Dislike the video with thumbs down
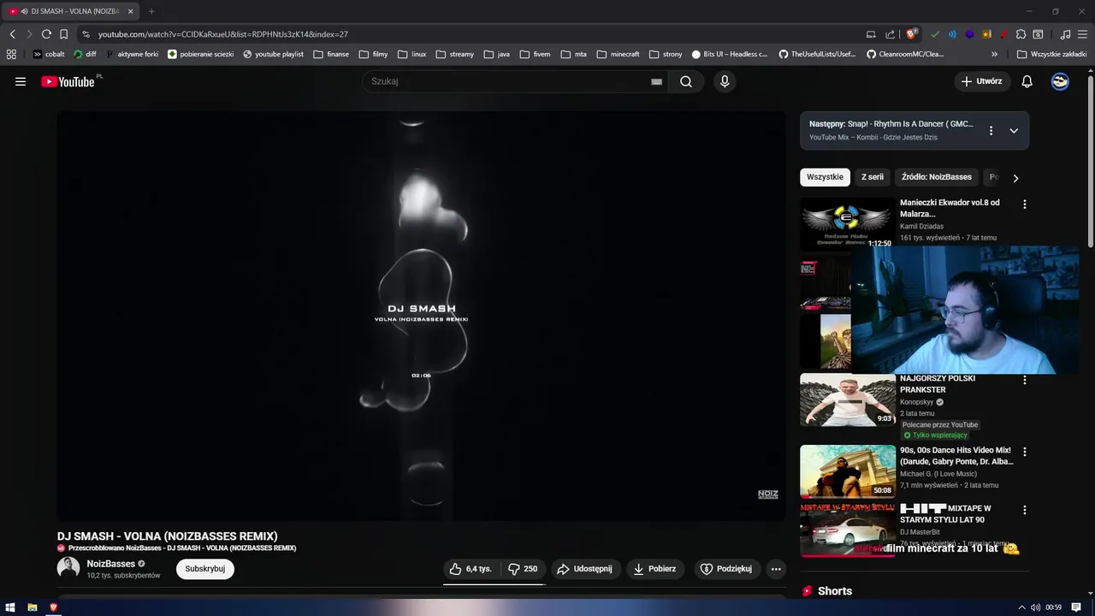 (523, 569)
